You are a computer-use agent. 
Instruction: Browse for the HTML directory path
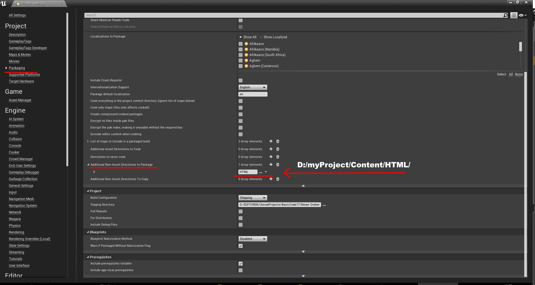(x=261, y=172)
